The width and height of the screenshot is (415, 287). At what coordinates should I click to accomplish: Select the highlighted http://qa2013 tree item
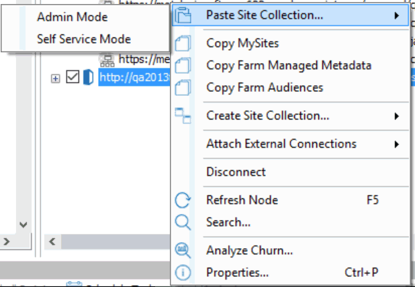[x=136, y=78]
